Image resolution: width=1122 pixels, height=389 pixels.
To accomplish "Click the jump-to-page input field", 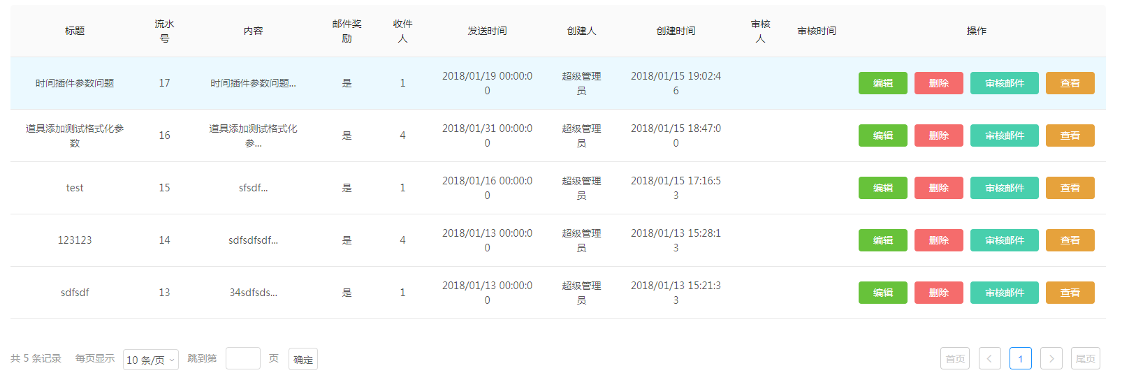I will (x=243, y=358).
